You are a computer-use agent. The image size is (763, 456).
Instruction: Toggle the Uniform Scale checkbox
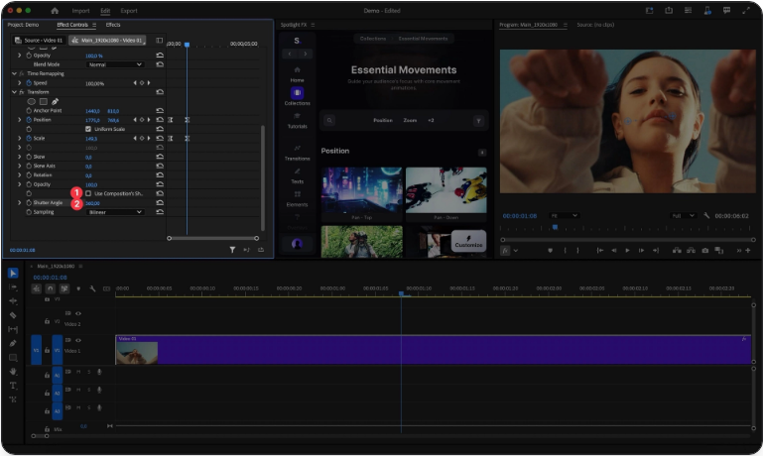pos(88,129)
